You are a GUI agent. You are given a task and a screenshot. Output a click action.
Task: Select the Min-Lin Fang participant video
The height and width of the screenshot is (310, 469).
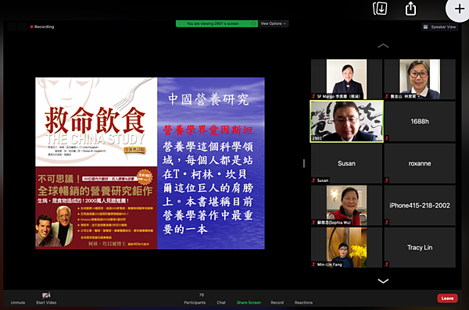pyautogui.click(x=346, y=248)
